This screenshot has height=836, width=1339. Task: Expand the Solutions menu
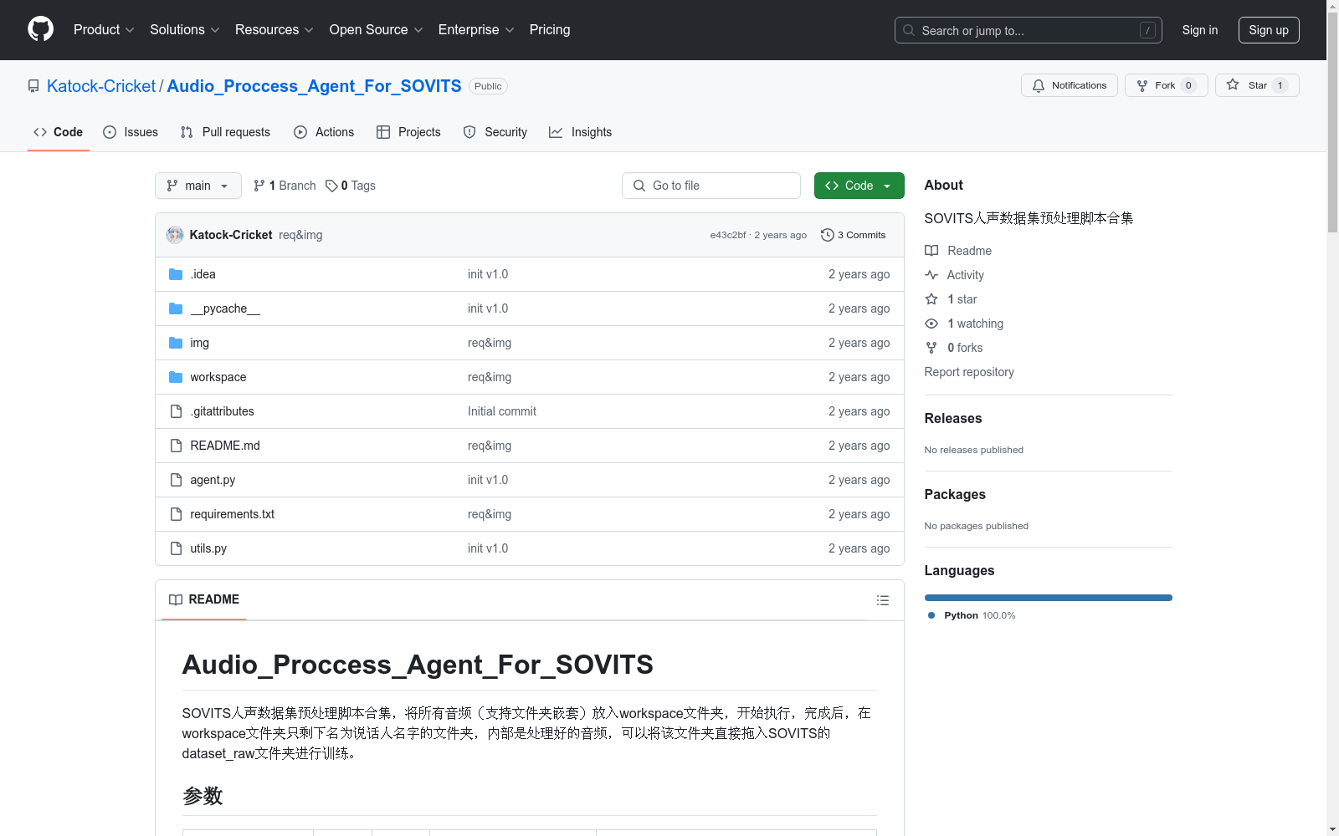pos(185,29)
